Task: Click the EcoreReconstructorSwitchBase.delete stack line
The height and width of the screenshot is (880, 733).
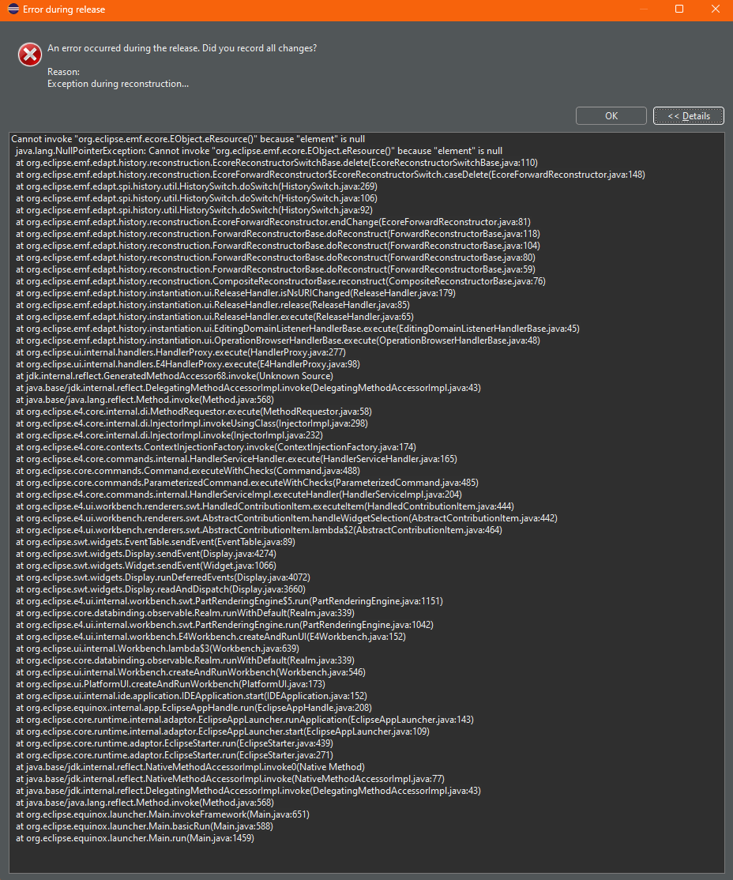Action: tap(276, 162)
